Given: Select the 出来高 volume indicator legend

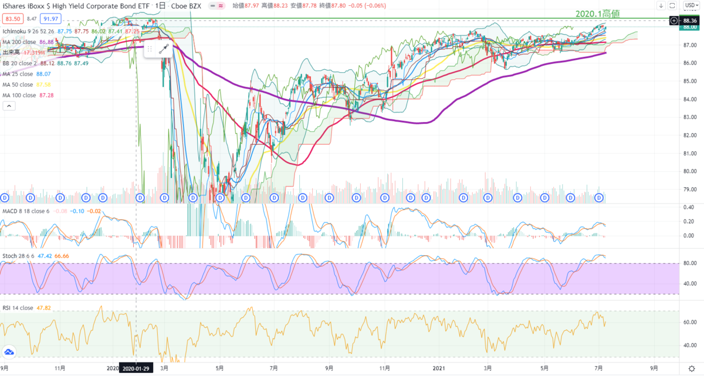Looking at the screenshot, I should 11,52.
